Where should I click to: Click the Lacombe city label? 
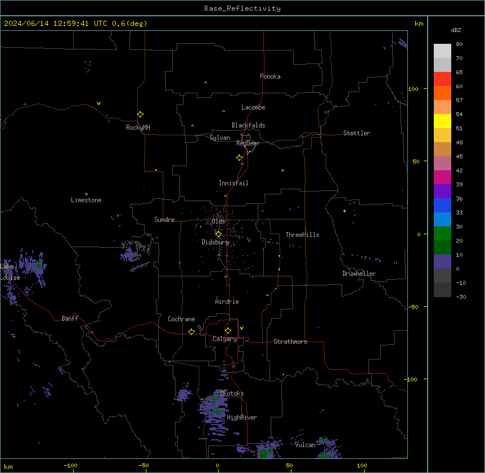[x=253, y=107]
